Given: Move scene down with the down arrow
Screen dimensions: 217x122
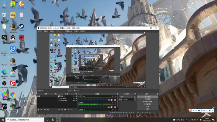Looking at the screenshot, I should (48, 110).
